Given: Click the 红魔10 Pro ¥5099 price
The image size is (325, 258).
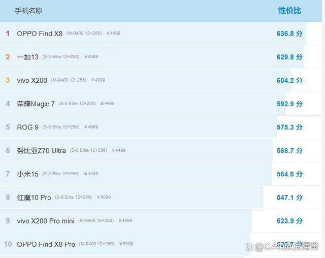Looking at the screenshot, I should pos(104,197).
